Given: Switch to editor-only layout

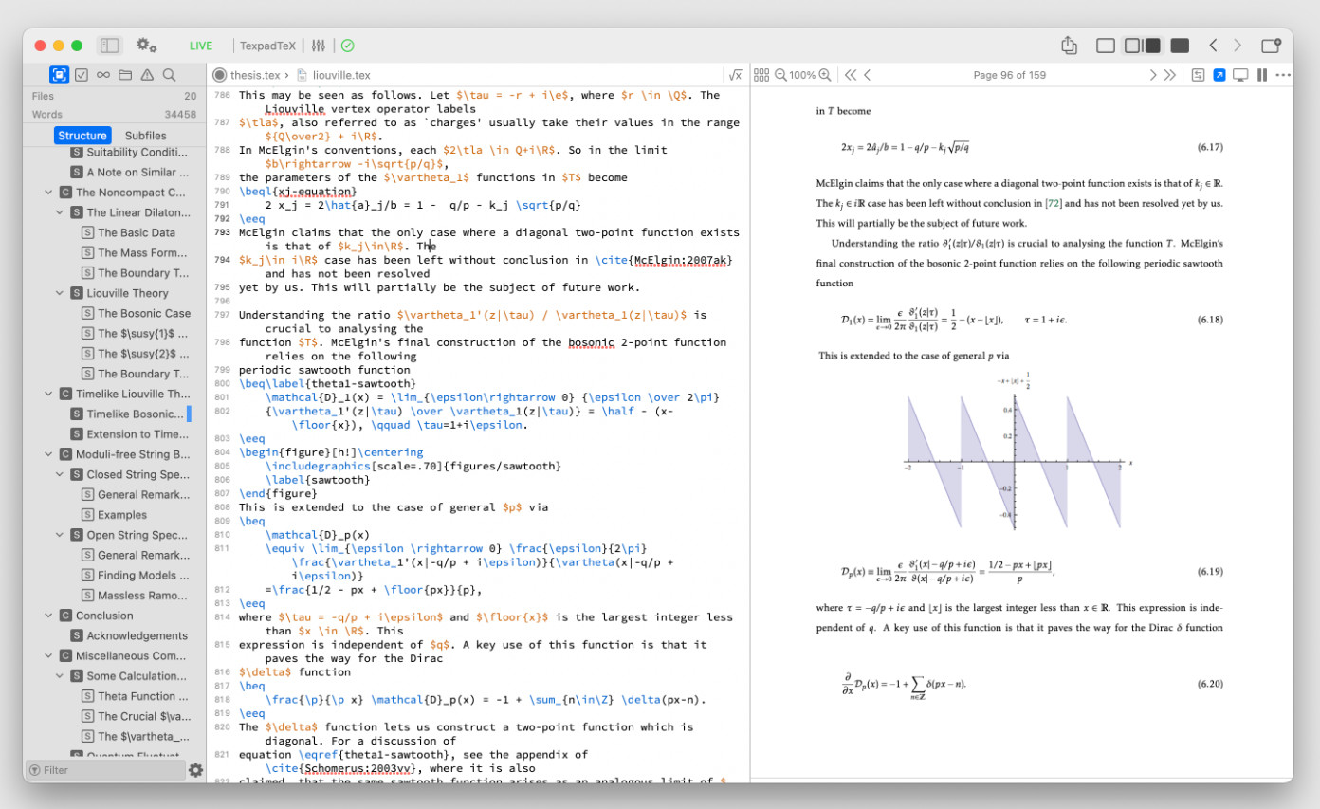Looking at the screenshot, I should coord(1105,46).
